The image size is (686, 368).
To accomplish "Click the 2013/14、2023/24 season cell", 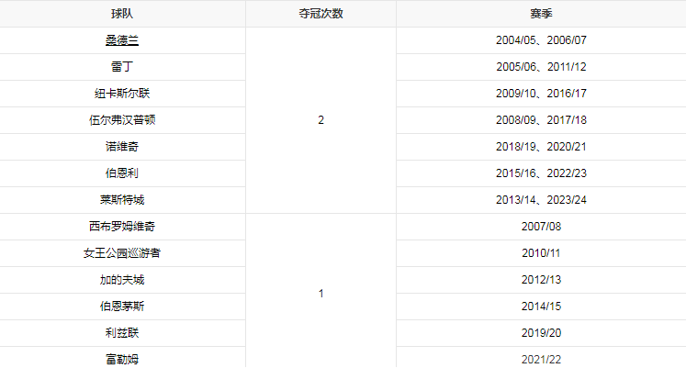I will point(541,200).
